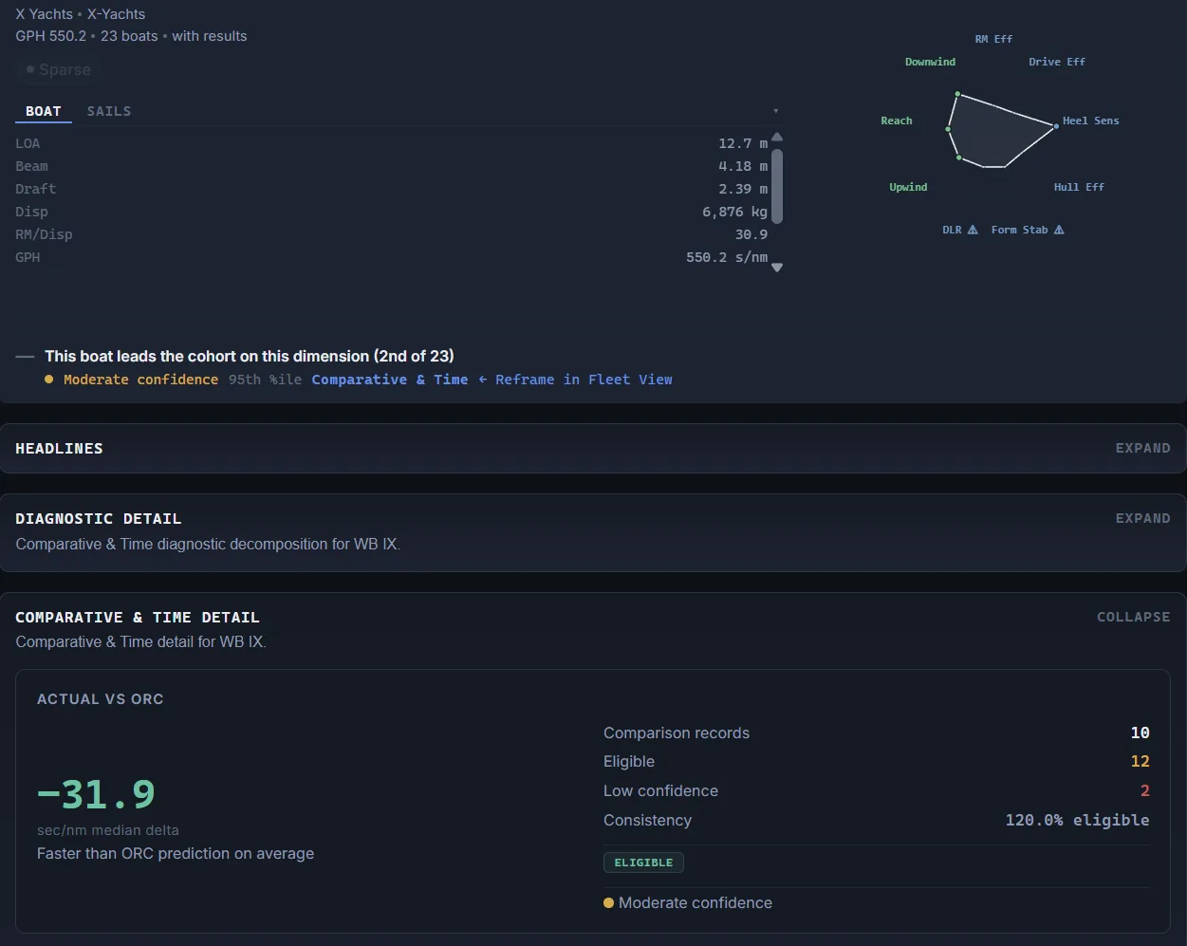Click the Reframe in Fleet View link
The image size is (1187, 946).
click(x=575, y=380)
